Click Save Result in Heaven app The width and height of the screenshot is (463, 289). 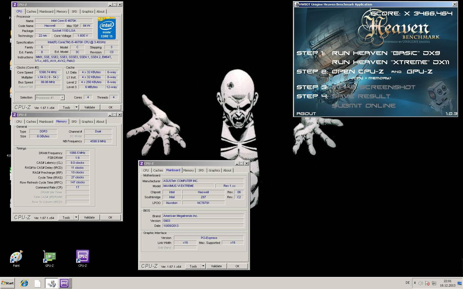(x=361, y=96)
